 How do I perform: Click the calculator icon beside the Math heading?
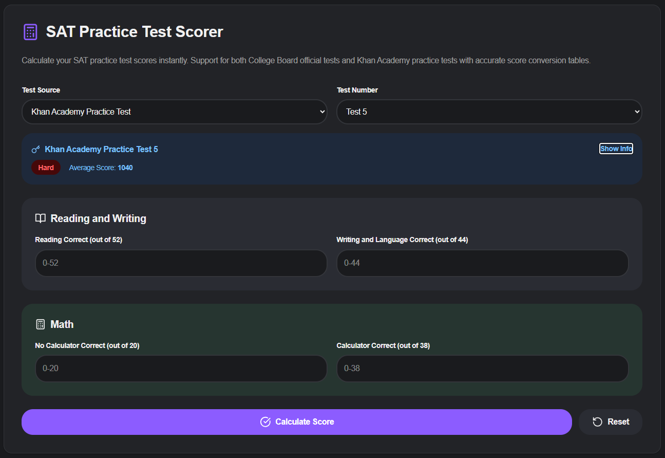coord(40,324)
